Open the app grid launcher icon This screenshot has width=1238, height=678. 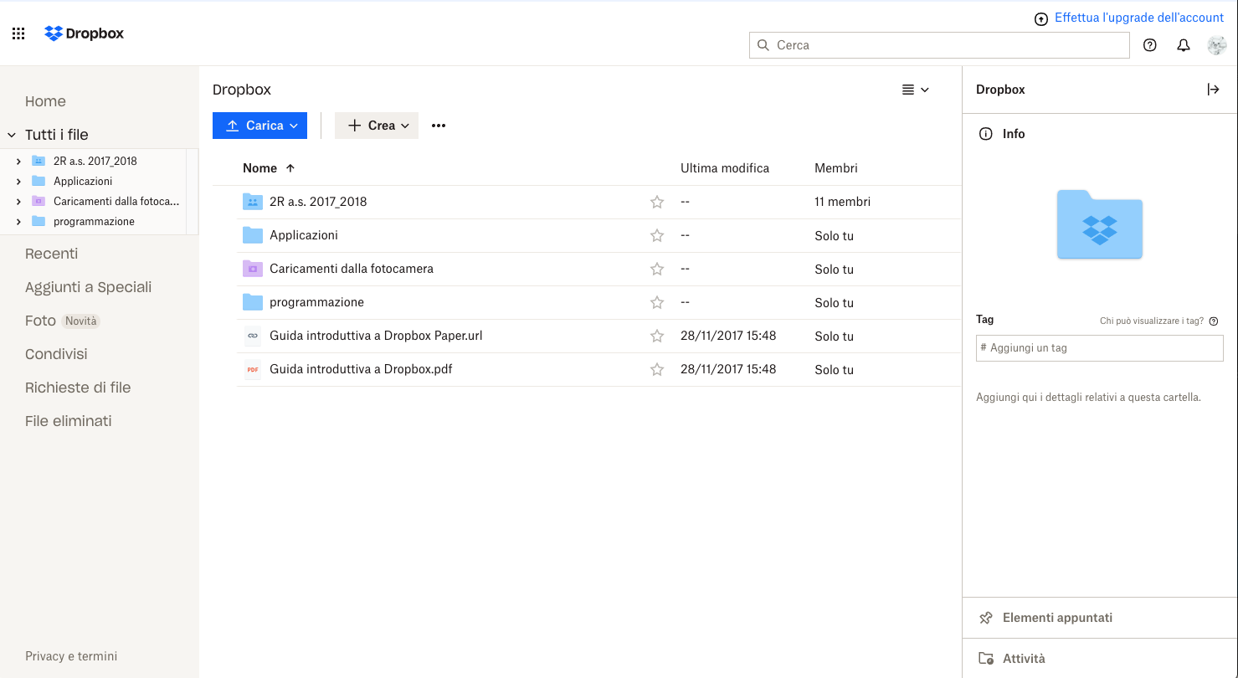pyautogui.click(x=18, y=34)
